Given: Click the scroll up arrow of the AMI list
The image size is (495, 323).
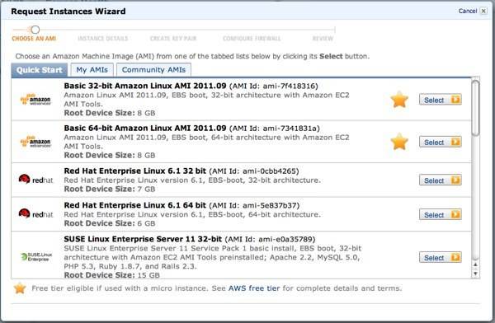Looking at the screenshot, I should tap(475, 264).
